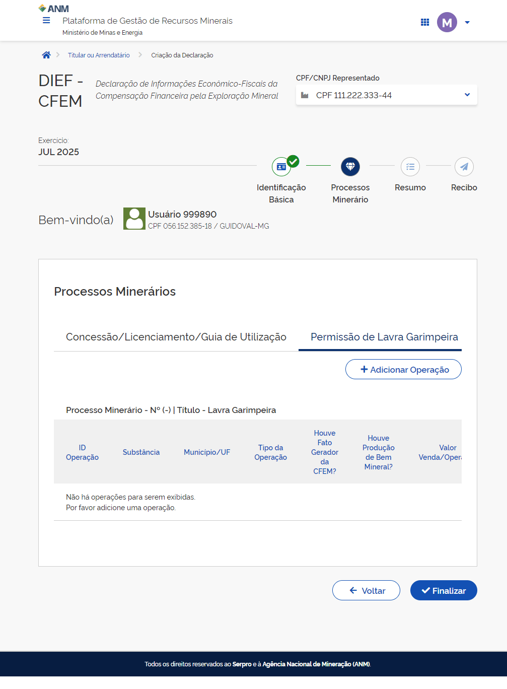Open the Resumo step icon
Screen dimensions: 507x689
pyautogui.click(x=410, y=167)
